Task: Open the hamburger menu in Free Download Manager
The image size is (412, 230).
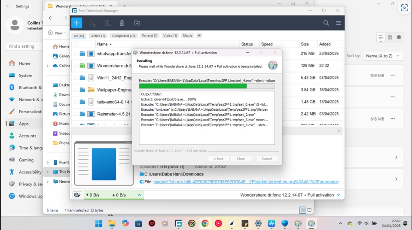Action: [339, 23]
